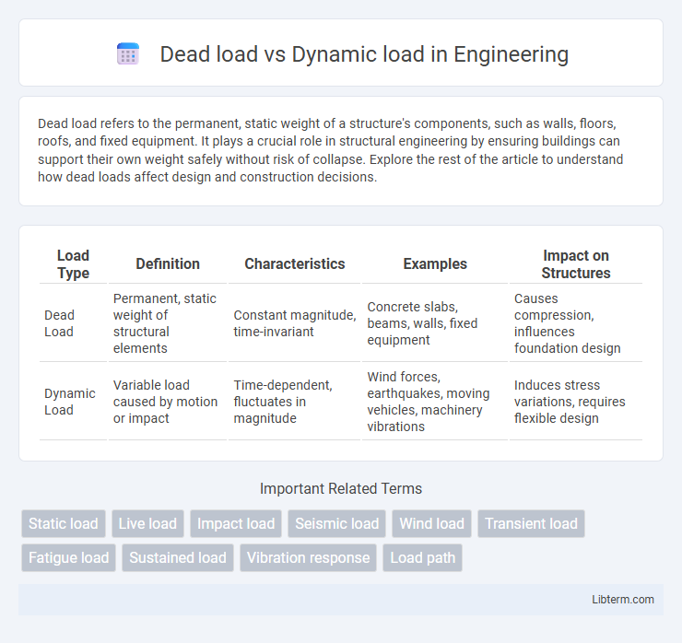Open the Transient load tag

click(x=531, y=523)
